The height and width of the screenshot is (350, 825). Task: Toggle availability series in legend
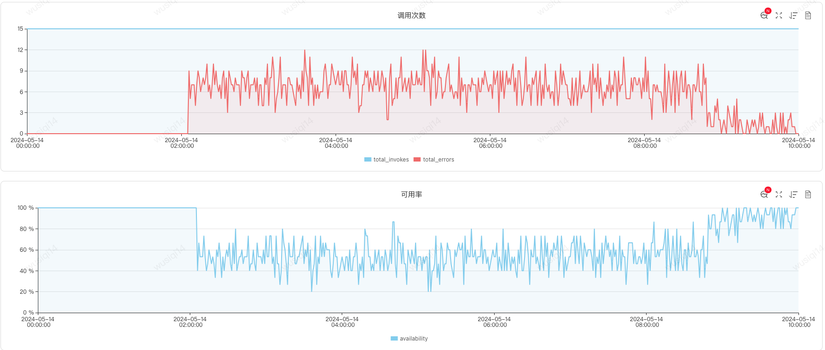pyautogui.click(x=409, y=339)
